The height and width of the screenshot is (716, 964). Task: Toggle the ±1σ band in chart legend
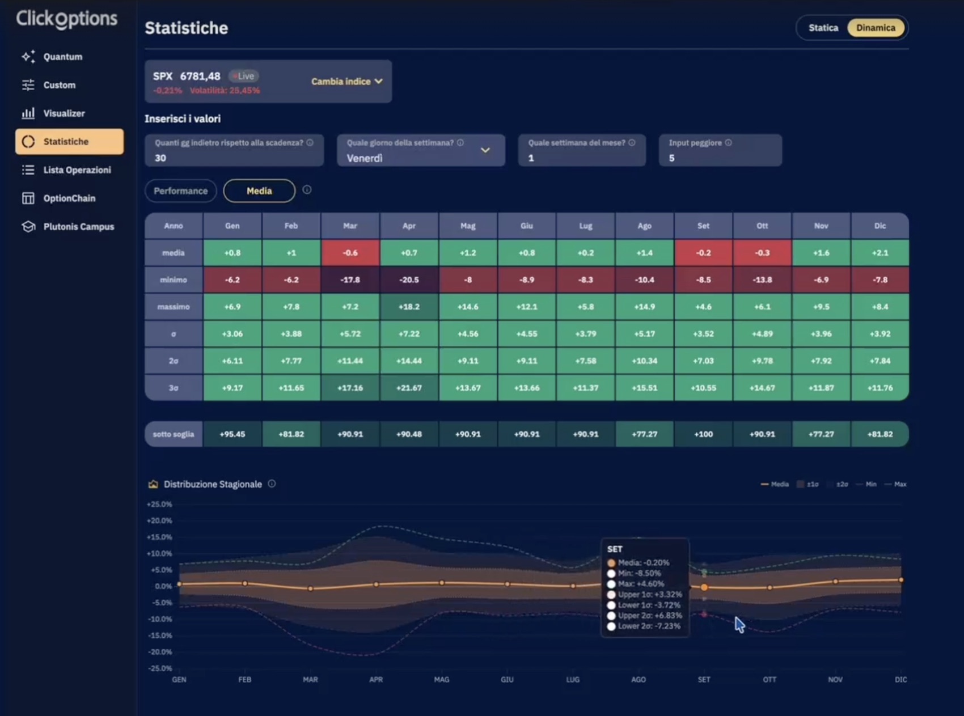tap(808, 484)
